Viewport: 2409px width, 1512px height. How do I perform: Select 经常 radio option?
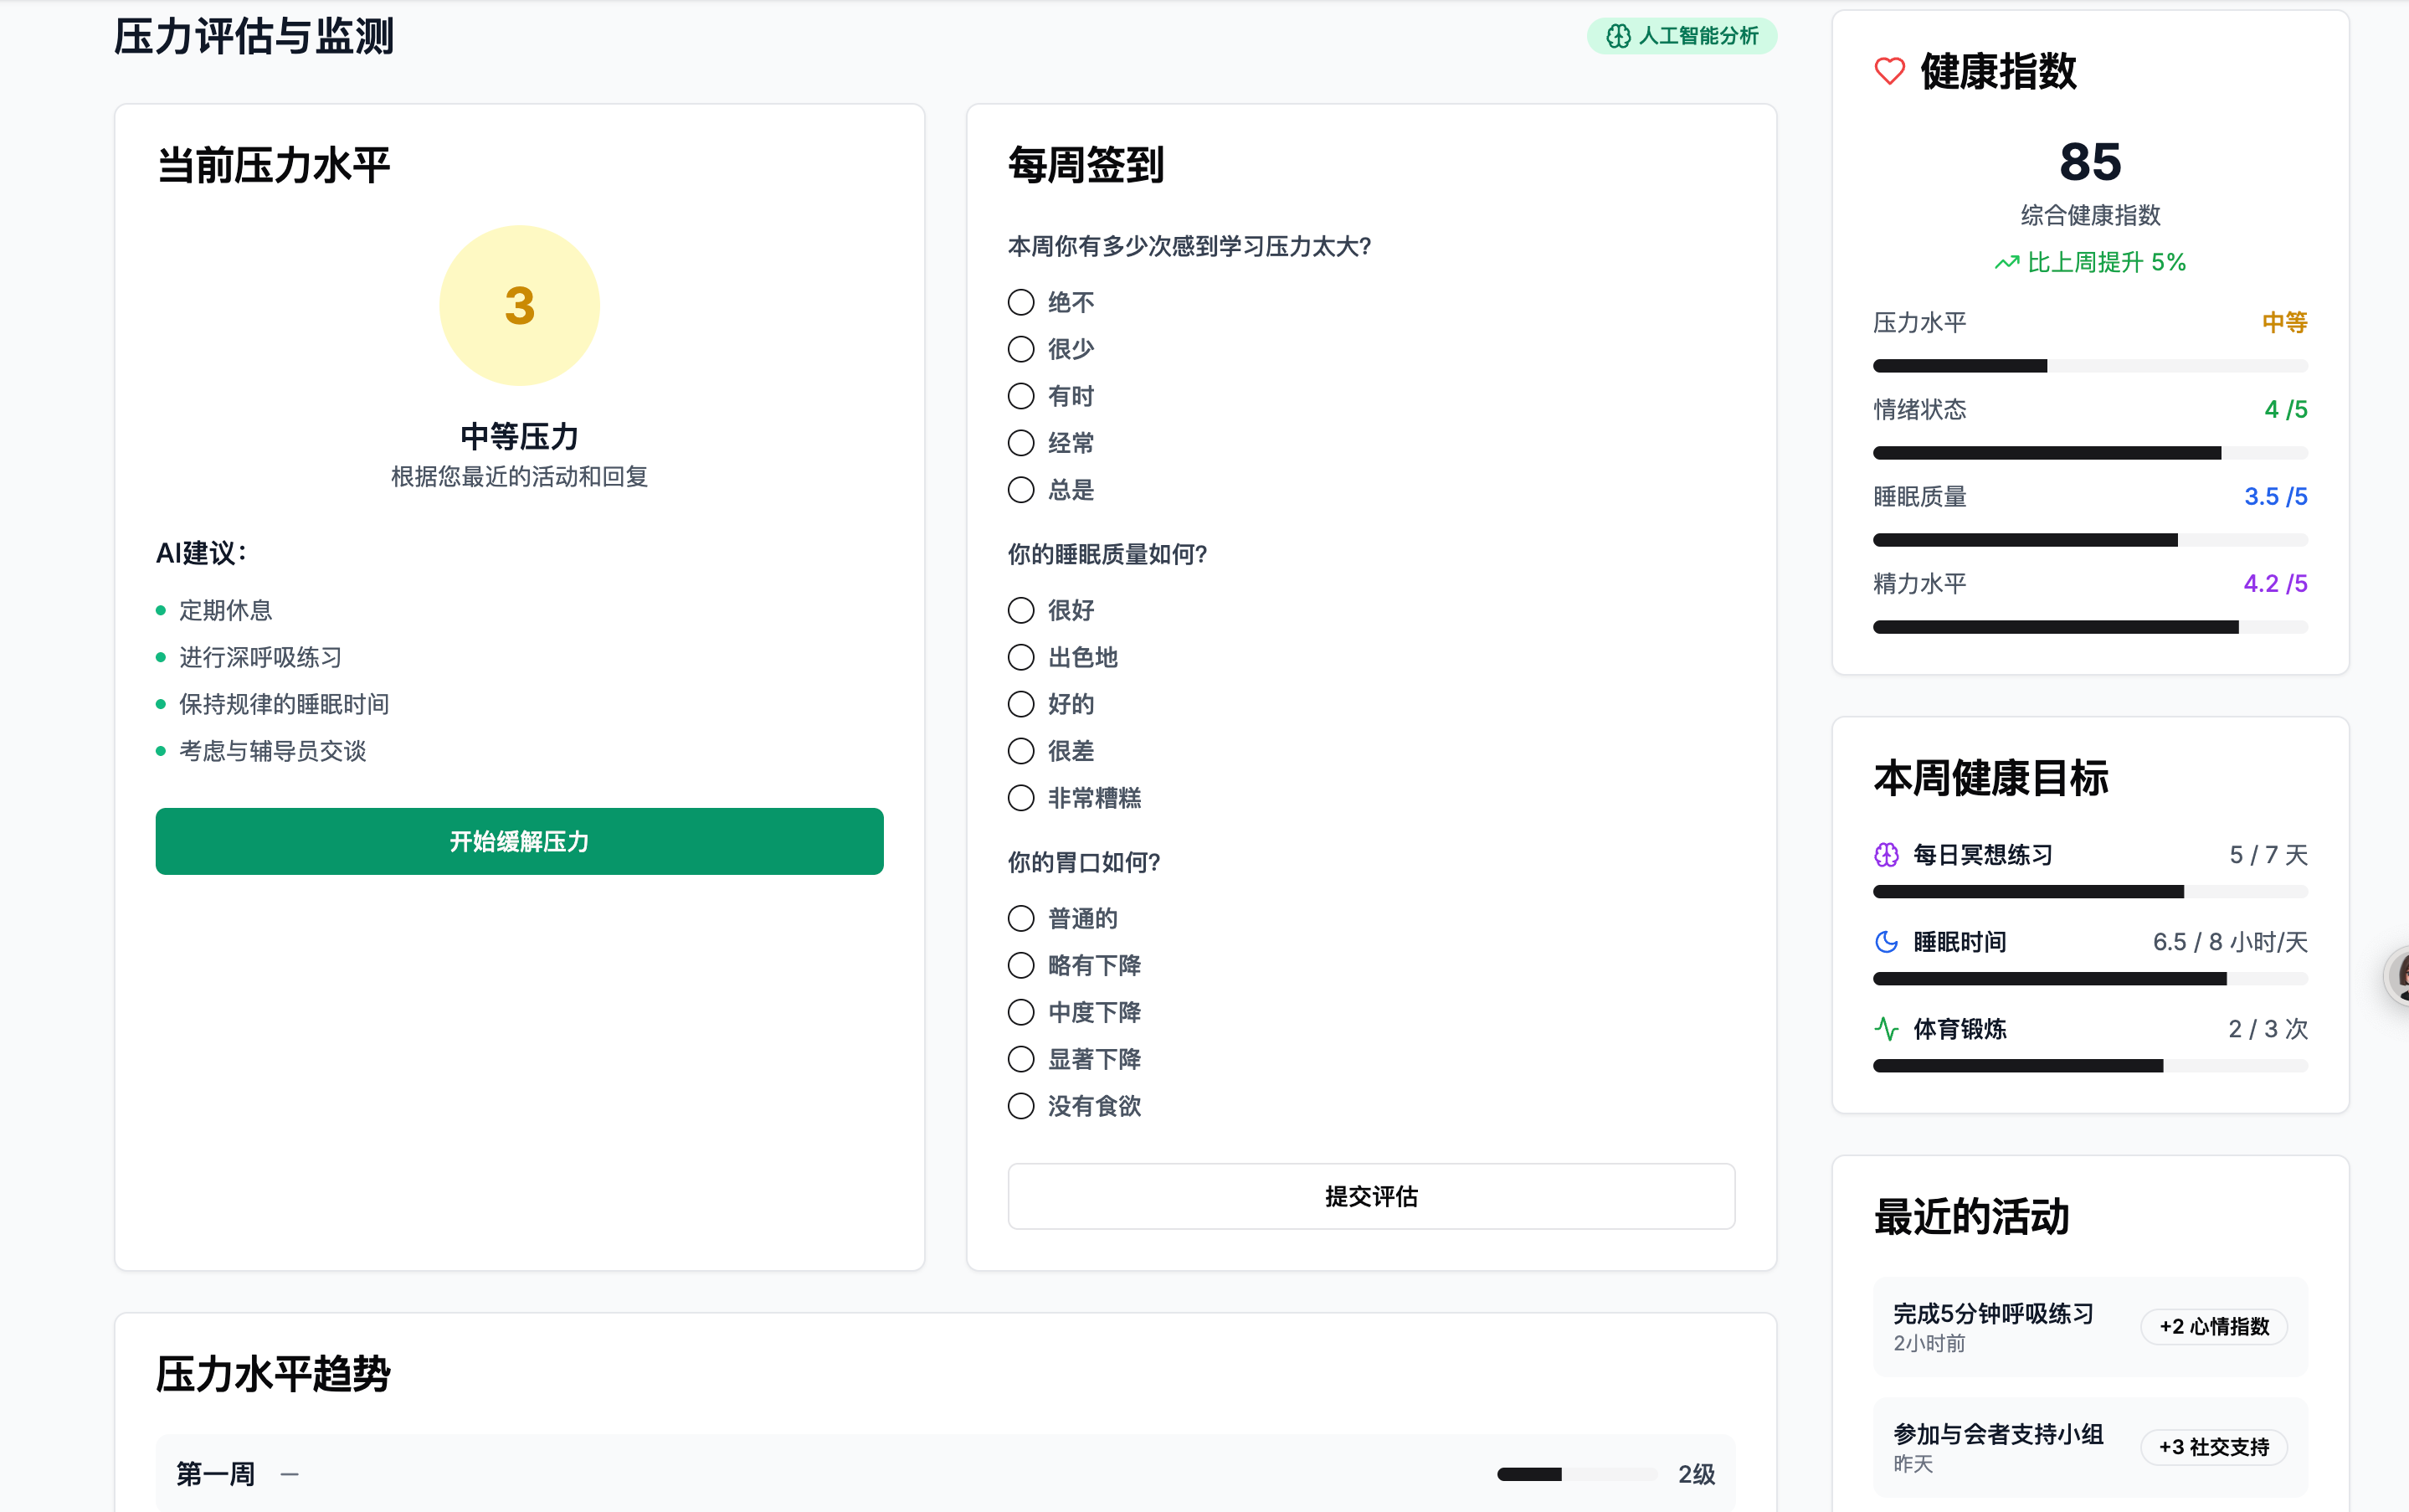[1020, 443]
